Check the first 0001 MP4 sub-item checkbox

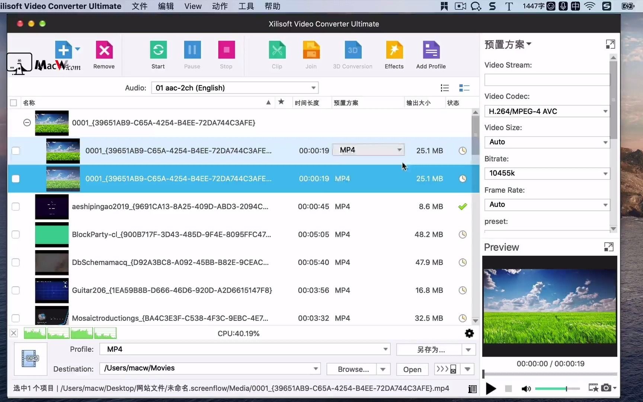(16, 151)
